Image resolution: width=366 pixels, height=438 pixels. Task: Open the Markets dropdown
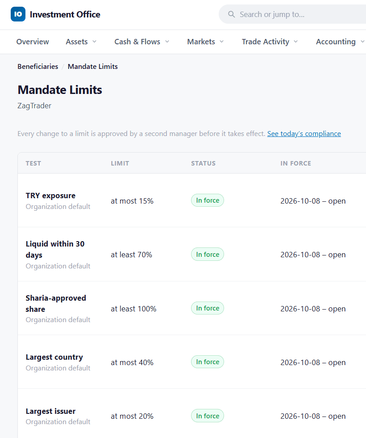pyautogui.click(x=205, y=42)
